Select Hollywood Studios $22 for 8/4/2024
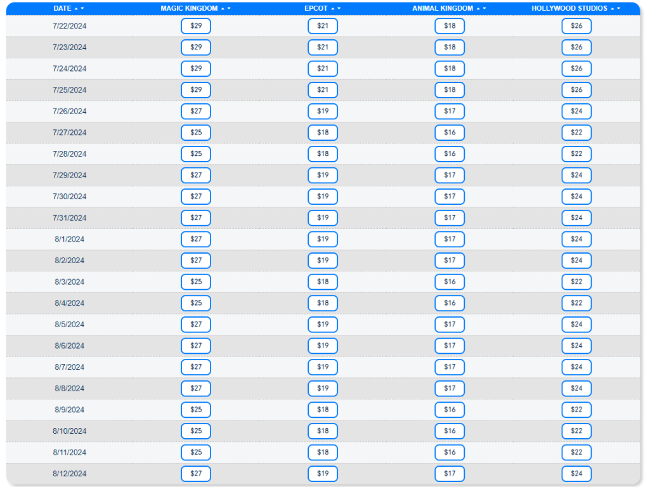Viewport: 648px width, 487px height. [576, 303]
